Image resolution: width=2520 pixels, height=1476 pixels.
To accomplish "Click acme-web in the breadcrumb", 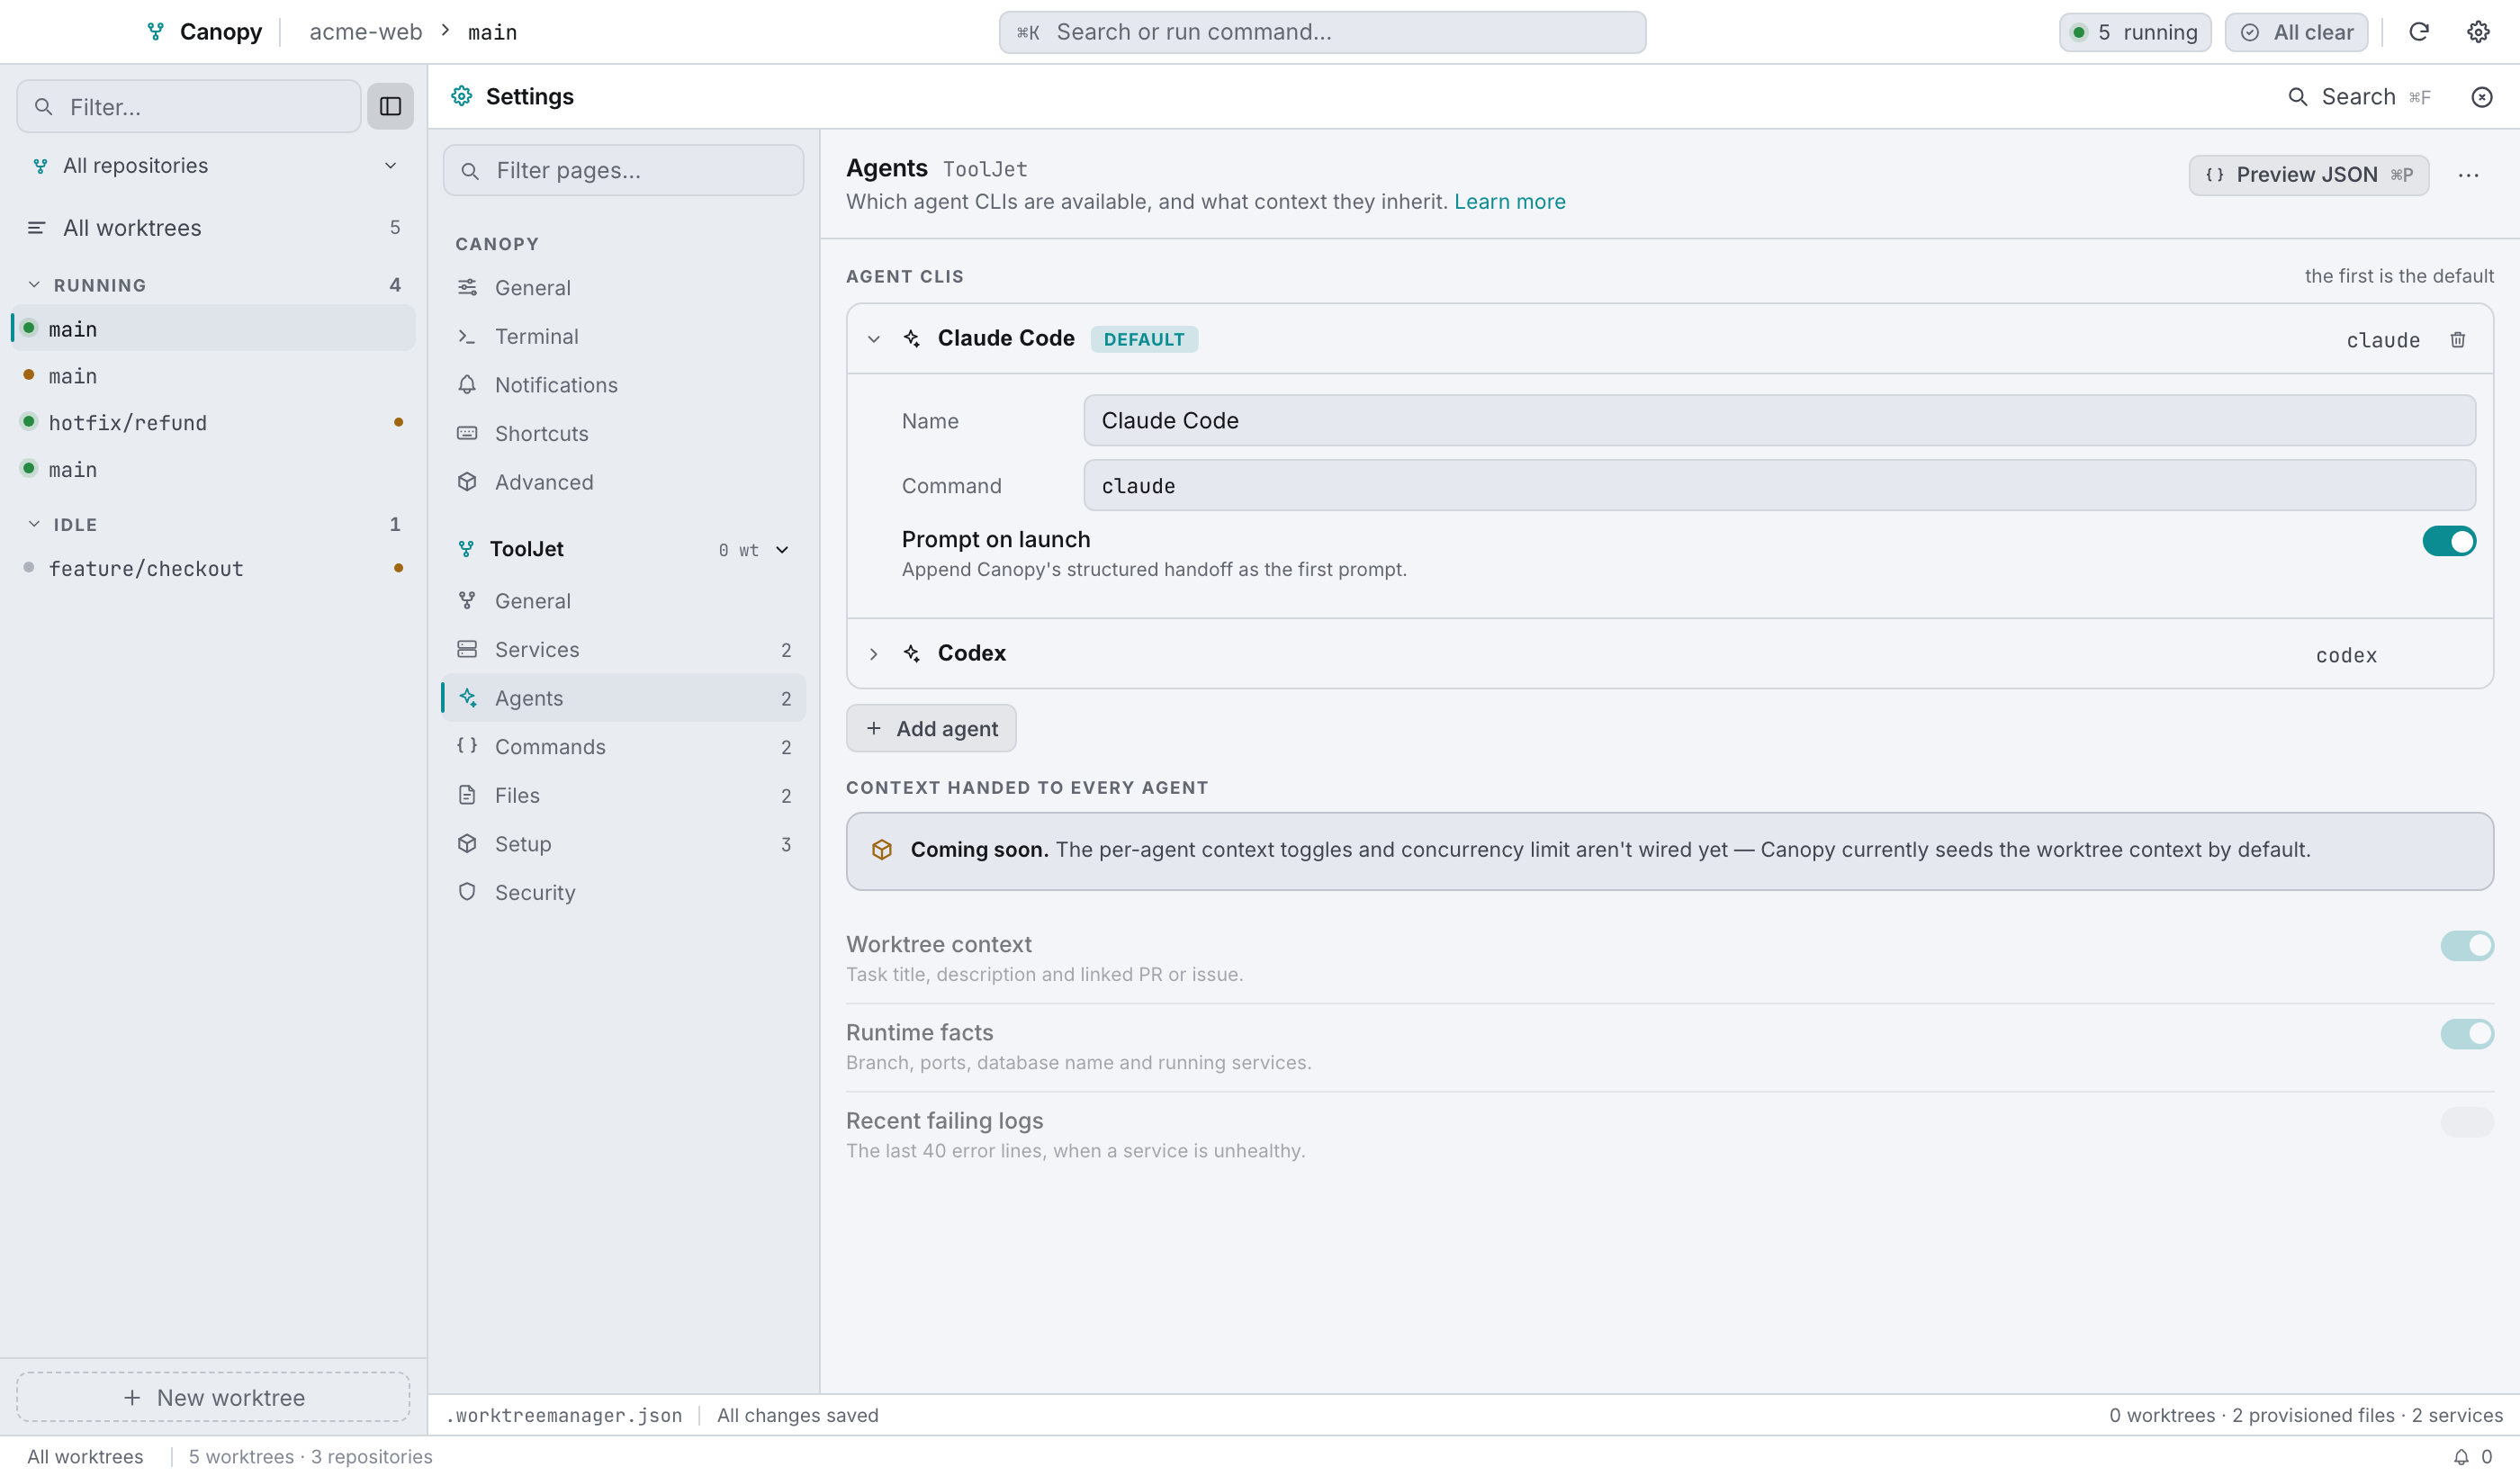I will (366, 32).
